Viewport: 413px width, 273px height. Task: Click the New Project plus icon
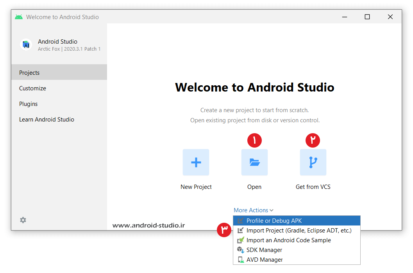[196, 162]
